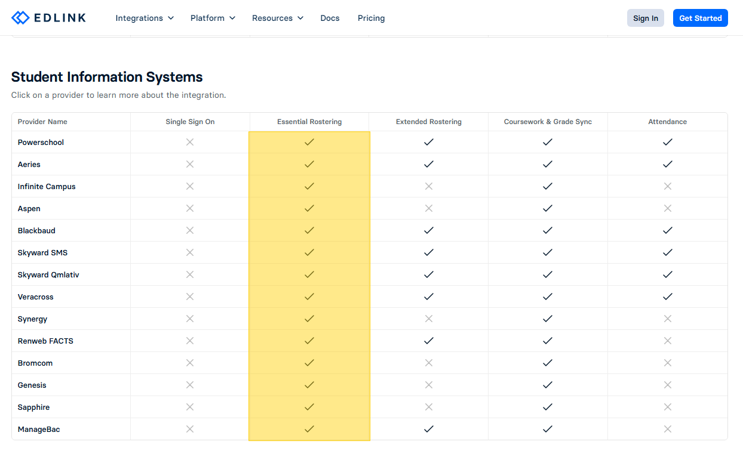Click Powerschool's Attendance checkmark
Image resolution: width=743 pixels, height=454 pixels.
(x=668, y=142)
